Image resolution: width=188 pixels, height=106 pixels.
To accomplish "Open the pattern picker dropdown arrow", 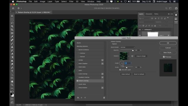I will coord(129,56).
